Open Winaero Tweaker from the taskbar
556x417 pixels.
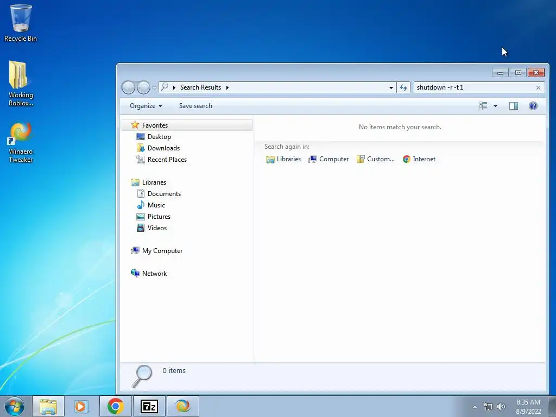pos(182,406)
